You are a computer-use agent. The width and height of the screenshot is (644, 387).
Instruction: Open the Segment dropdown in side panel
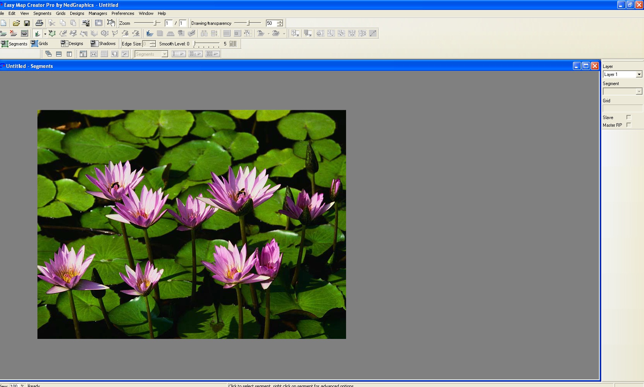(x=639, y=92)
